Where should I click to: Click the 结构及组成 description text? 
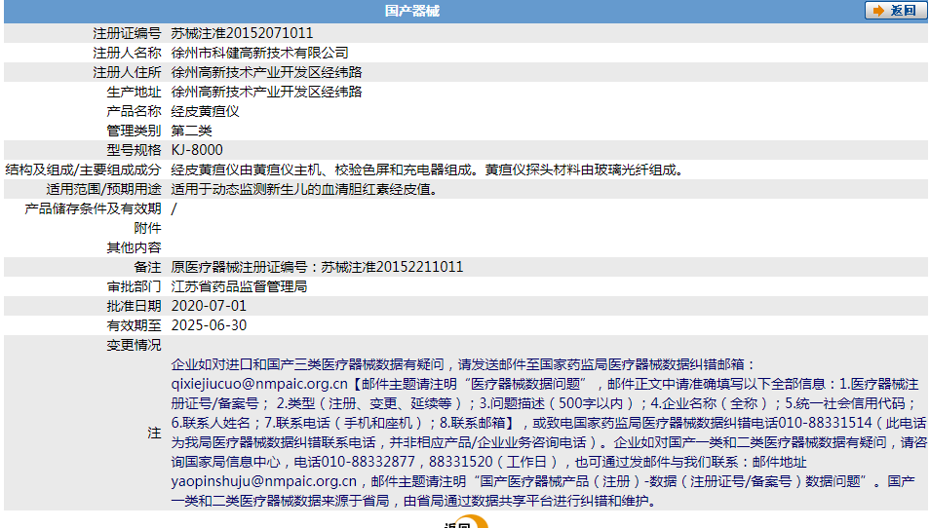pyautogui.click(x=429, y=170)
